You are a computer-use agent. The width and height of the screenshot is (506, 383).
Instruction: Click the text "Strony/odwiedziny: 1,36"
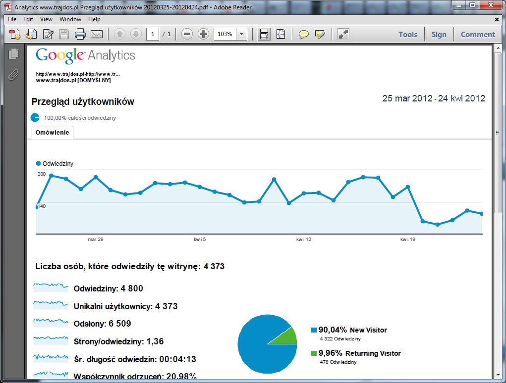click(119, 341)
